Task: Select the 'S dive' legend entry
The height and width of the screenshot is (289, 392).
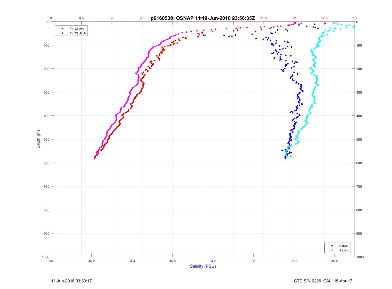Action: tap(343, 246)
